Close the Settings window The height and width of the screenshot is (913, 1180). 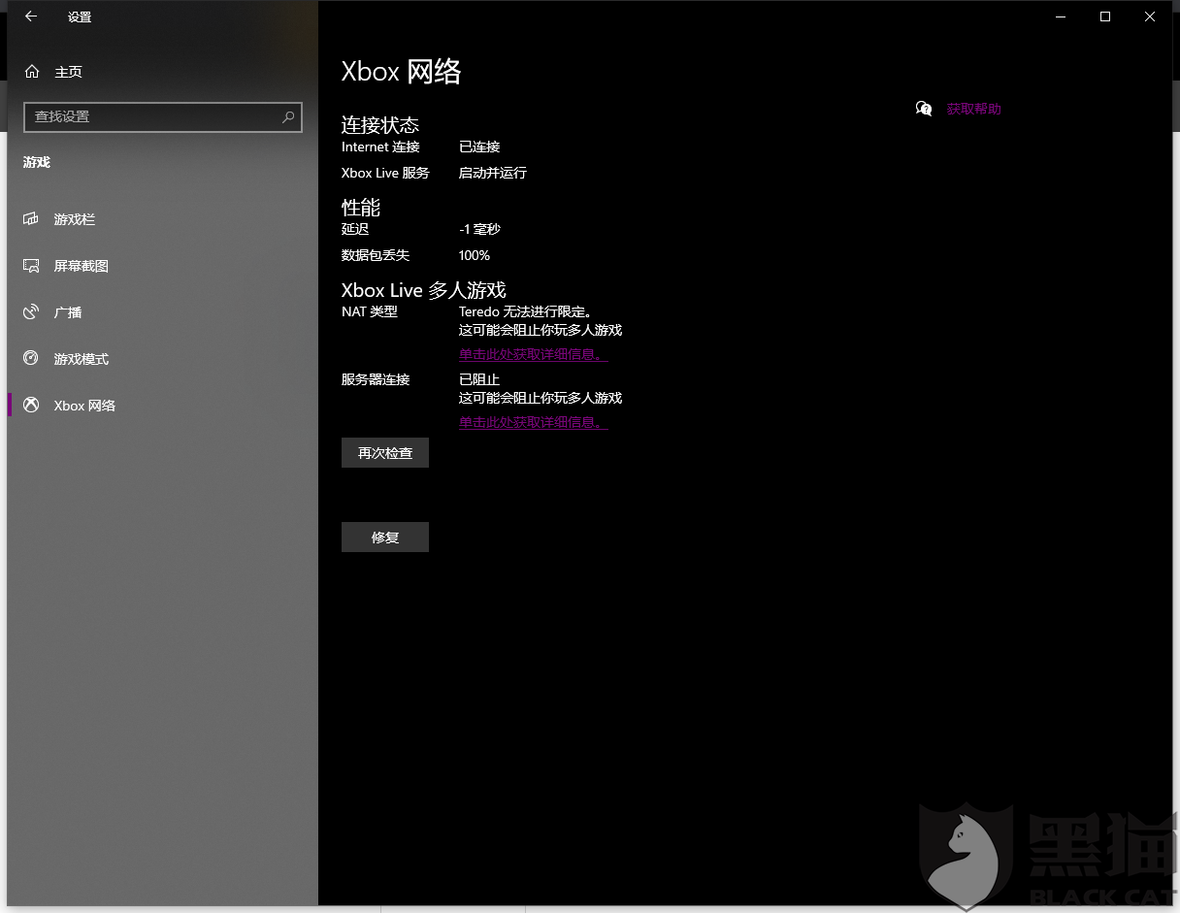(x=1150, y=16)
